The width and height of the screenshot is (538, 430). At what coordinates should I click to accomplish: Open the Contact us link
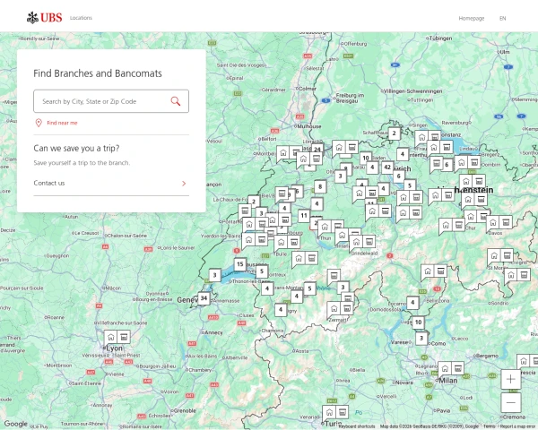[111, 183]
